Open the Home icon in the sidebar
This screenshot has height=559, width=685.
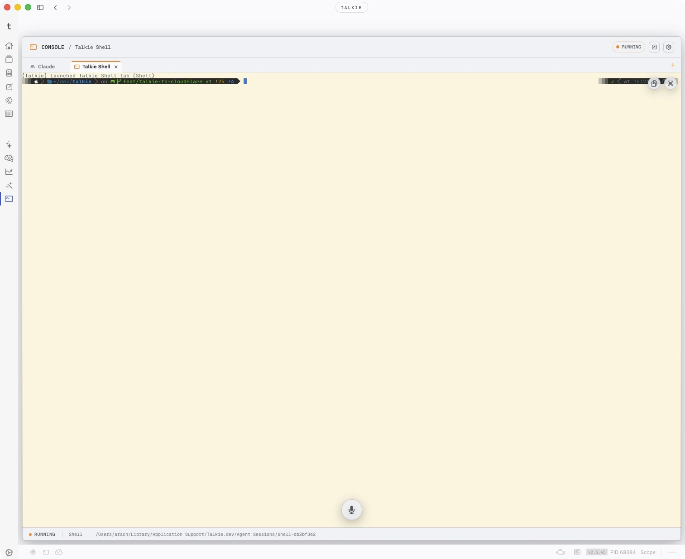[x=9, y=46]
